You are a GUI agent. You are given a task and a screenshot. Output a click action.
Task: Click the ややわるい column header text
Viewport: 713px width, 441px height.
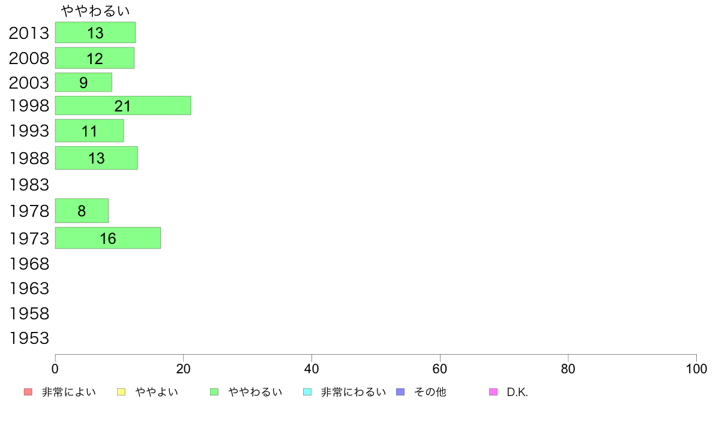[x=95, y=10]
